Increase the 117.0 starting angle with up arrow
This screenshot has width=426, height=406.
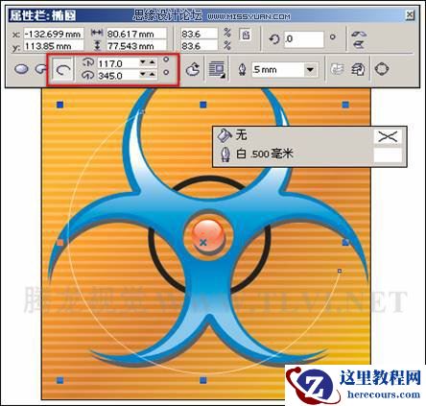153,62
